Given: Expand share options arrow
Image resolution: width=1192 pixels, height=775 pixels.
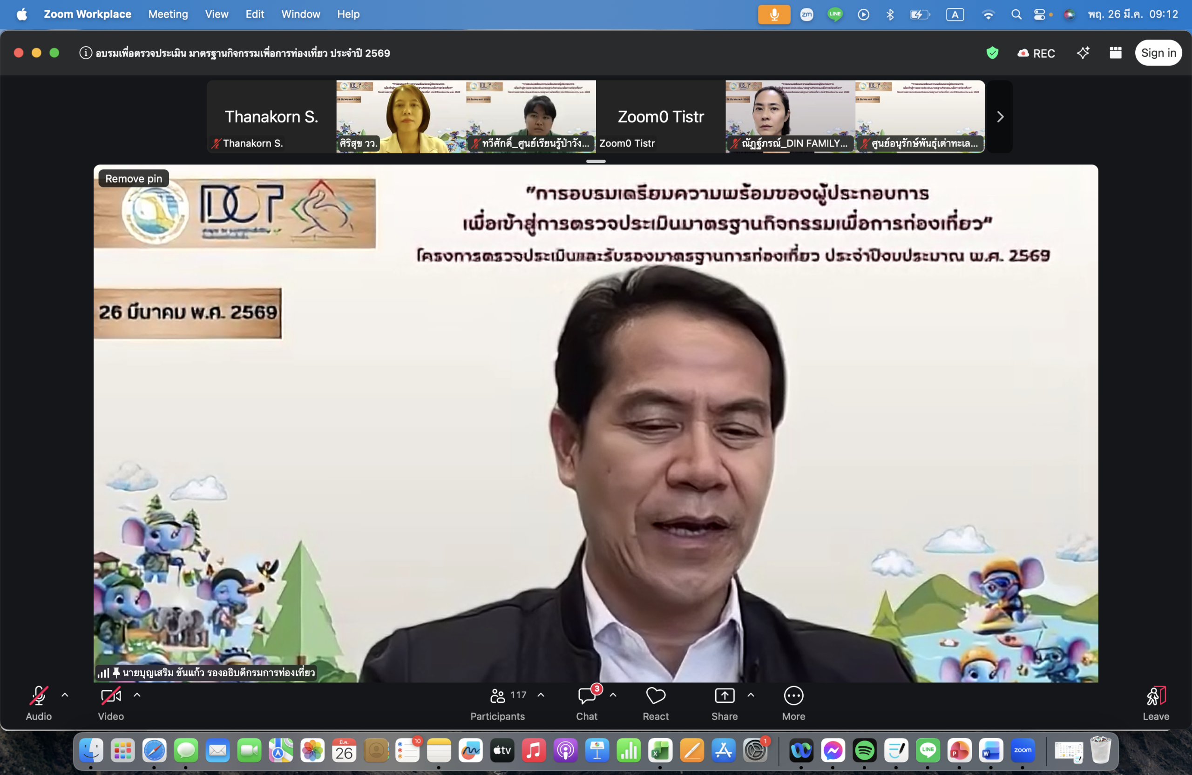Looking at the screenshot, I should pyautogui.click(x=751, y=695).
